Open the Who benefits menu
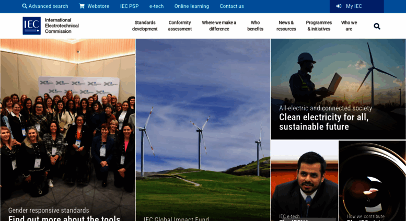 coord(256,26)
